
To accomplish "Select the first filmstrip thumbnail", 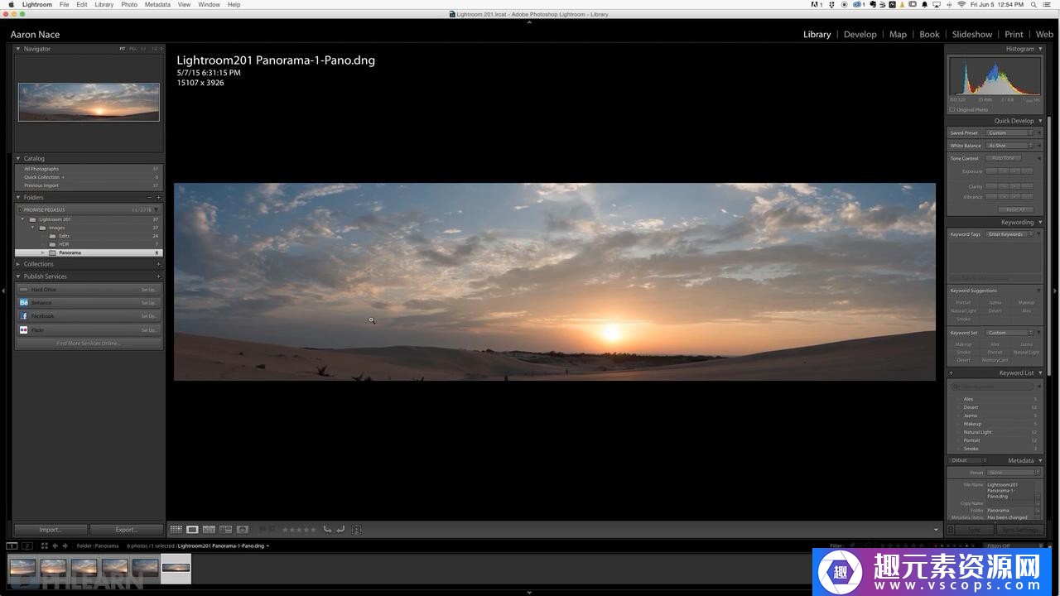I will [x=22, y=568].
